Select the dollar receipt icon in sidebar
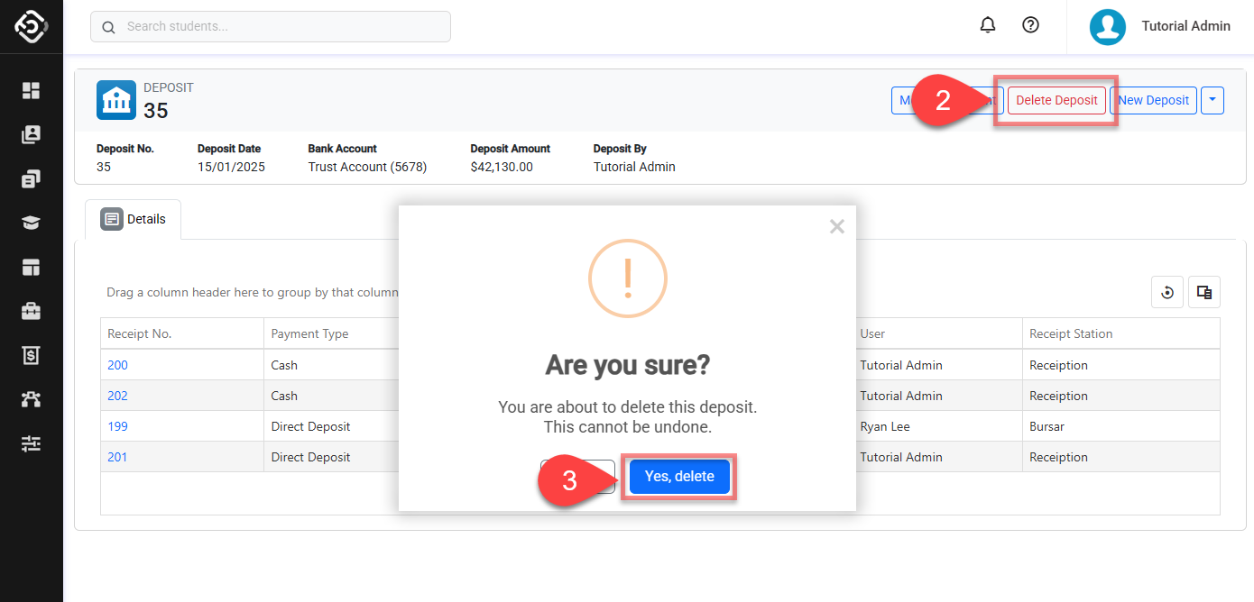 32,355
